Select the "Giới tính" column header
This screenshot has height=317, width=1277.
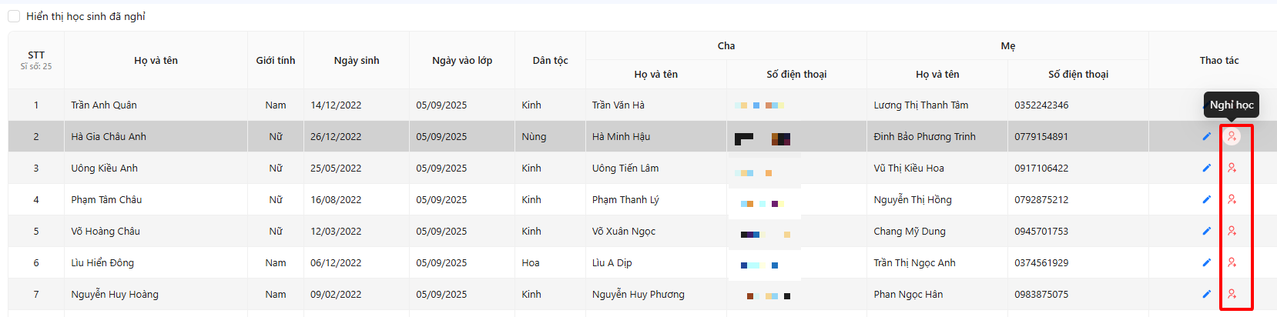click(275, 60)
